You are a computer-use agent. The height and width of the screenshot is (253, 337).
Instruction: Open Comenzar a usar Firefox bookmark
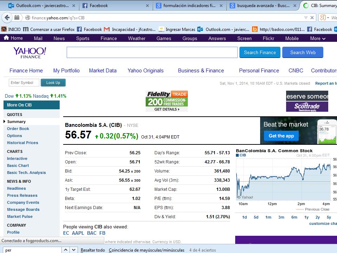click(49, 29)
